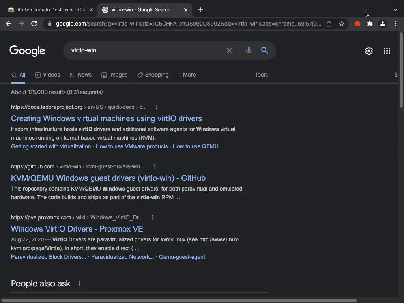Open options for github.com result
Screen dimensions: 404x303
[x=155, y=166]
